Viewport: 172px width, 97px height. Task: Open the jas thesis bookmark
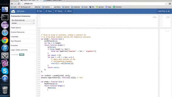(56, 7)
